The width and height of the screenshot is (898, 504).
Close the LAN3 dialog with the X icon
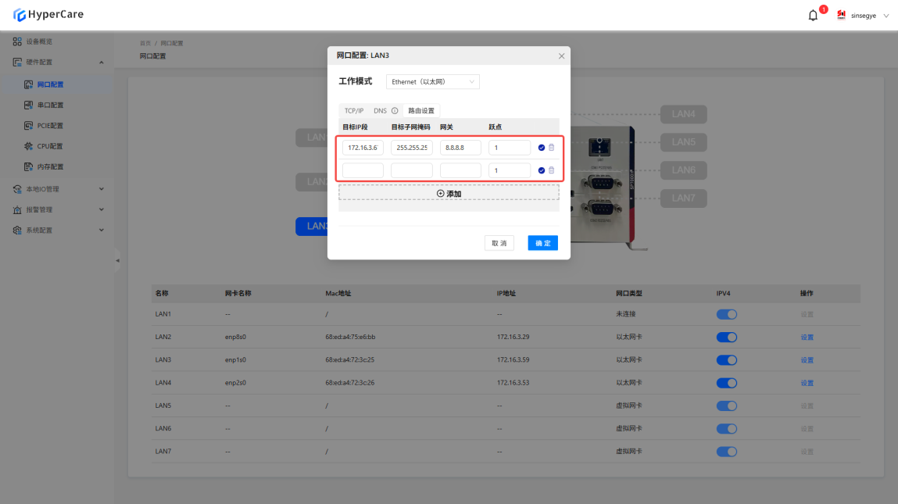point(561,56)
